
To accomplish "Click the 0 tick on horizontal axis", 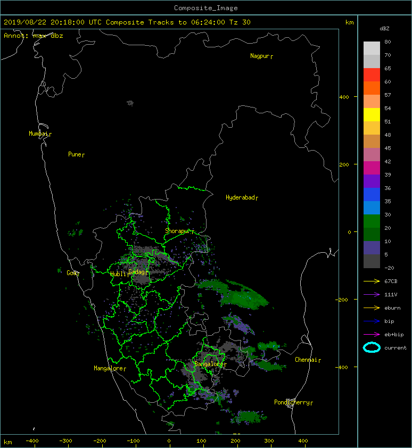I will click(169, 441).
